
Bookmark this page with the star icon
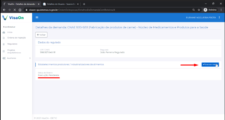[x=199, y=10]
